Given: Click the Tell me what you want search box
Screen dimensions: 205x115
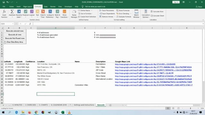Looking at the screenshot, I should tap(95, 6).
